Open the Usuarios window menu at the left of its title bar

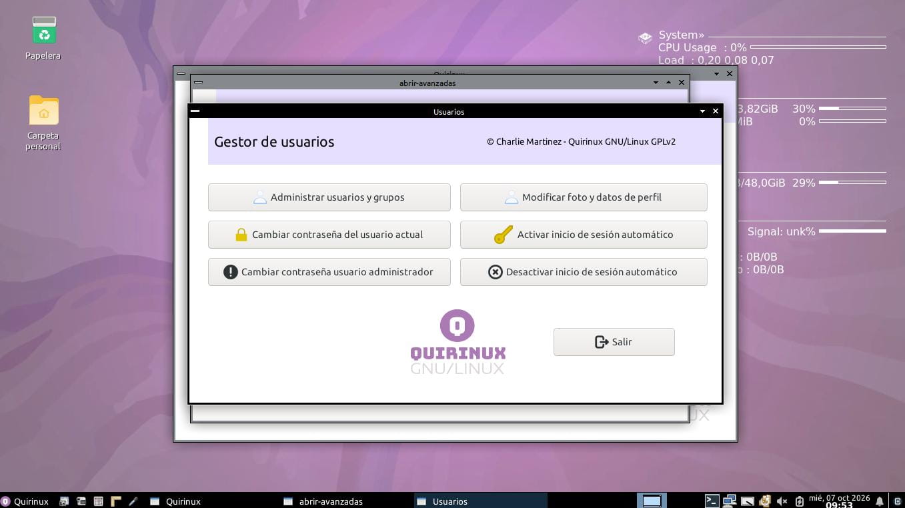pos(195,111)
